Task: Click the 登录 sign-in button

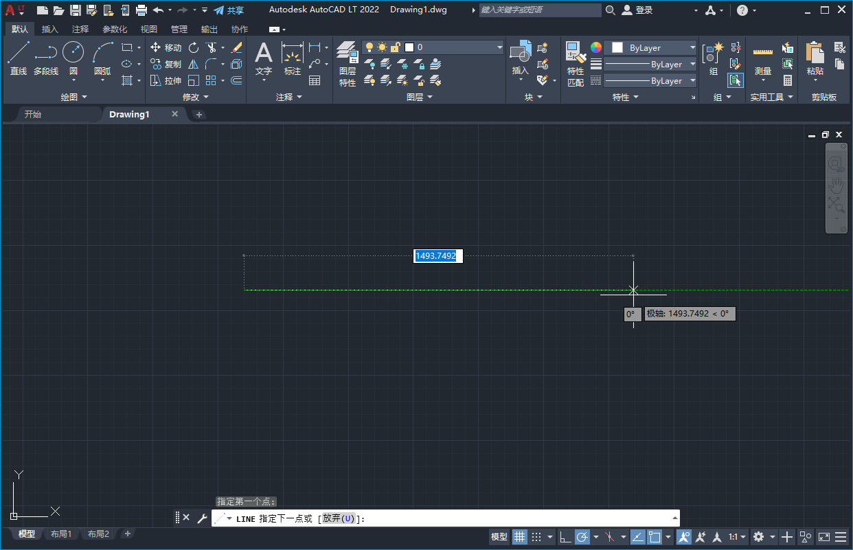Action: 638,10
